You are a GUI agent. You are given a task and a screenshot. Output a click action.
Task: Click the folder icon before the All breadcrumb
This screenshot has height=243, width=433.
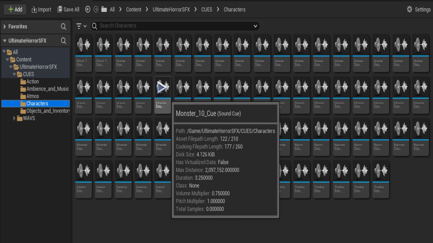(x=104, y=9)
